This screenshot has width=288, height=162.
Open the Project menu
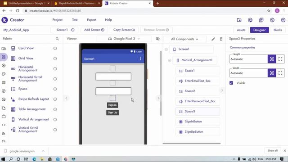pos(57,20)
